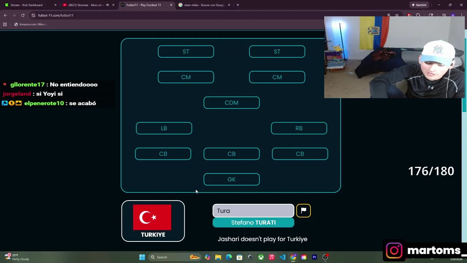Open the Chrome profile avatar

[453, 15]
